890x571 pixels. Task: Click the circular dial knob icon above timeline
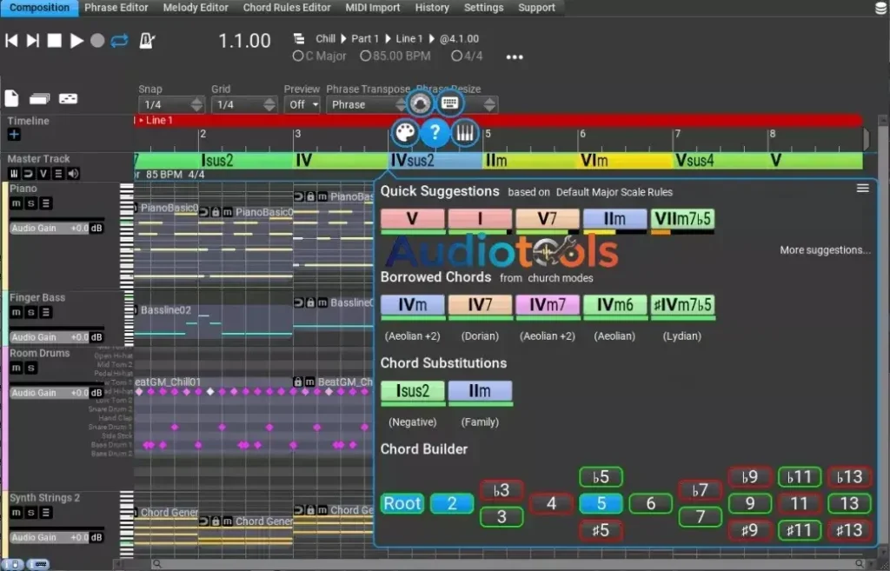(420, 103)
